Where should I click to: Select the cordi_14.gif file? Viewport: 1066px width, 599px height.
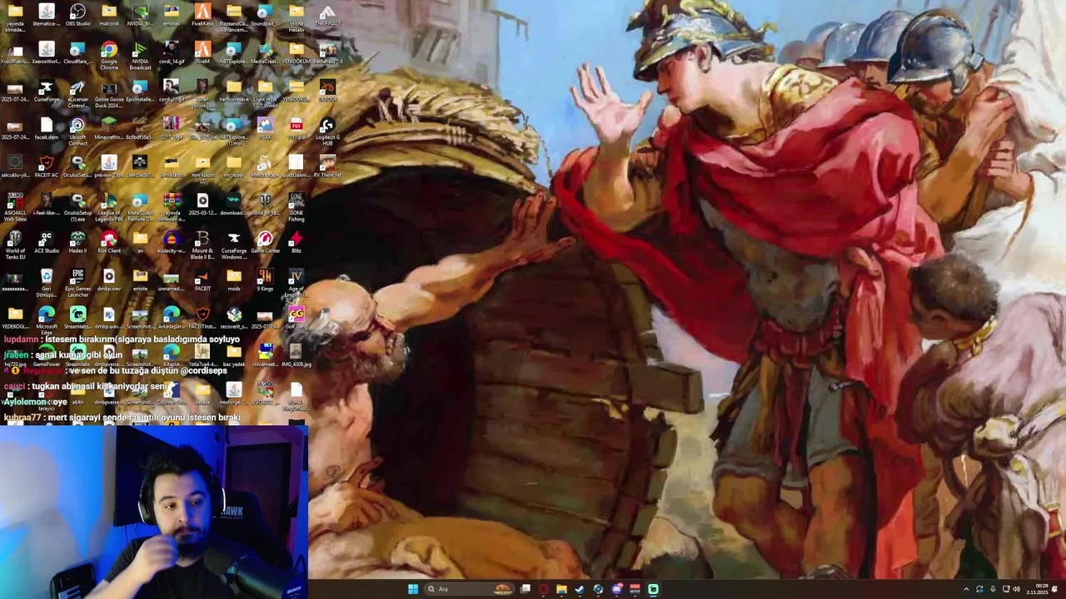pos(172,53)
